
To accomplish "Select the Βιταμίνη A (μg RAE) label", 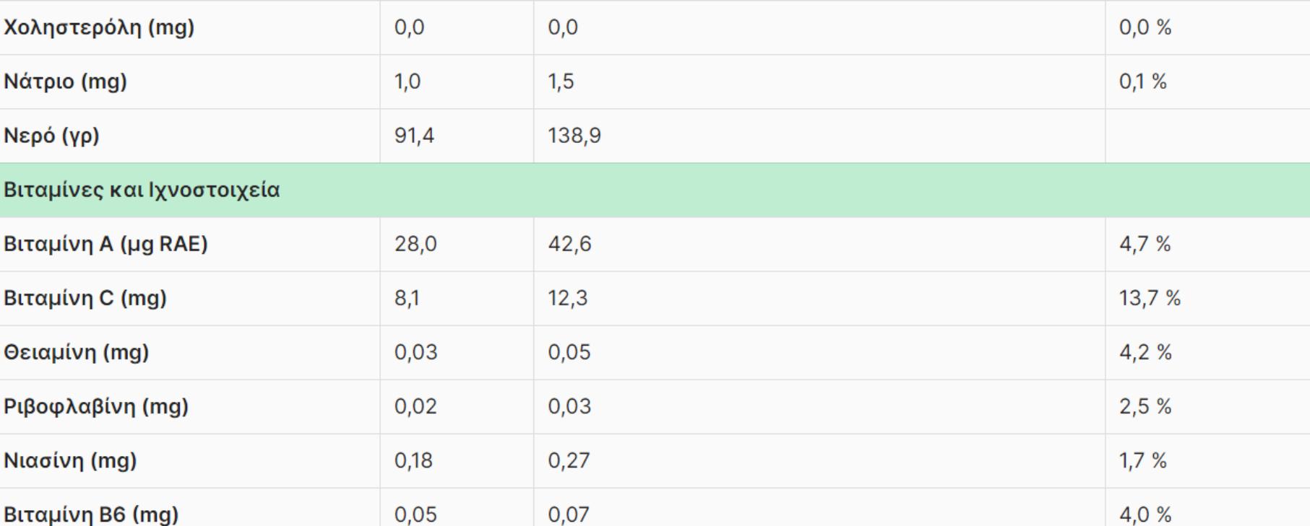I will pyautogui.click(x=105, y=244).
